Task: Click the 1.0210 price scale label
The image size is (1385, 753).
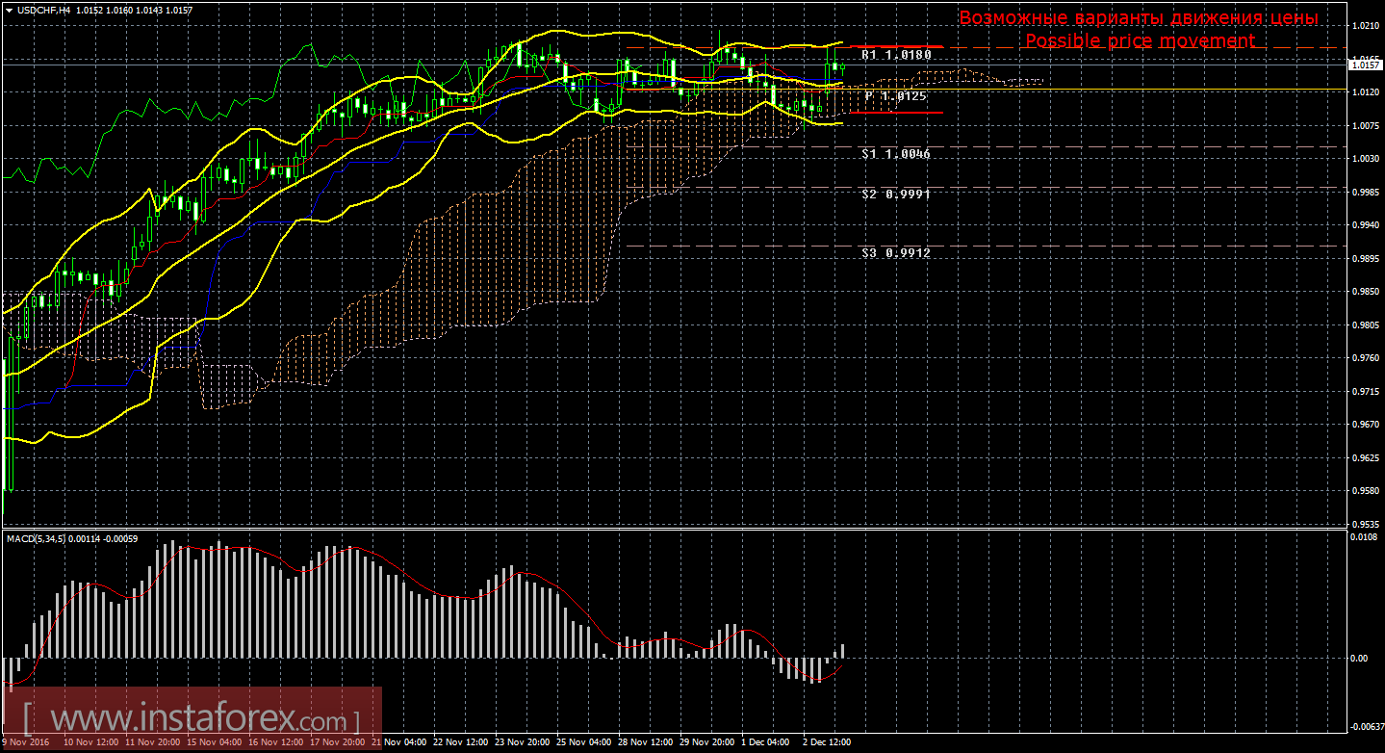Action: point(1365,25)
